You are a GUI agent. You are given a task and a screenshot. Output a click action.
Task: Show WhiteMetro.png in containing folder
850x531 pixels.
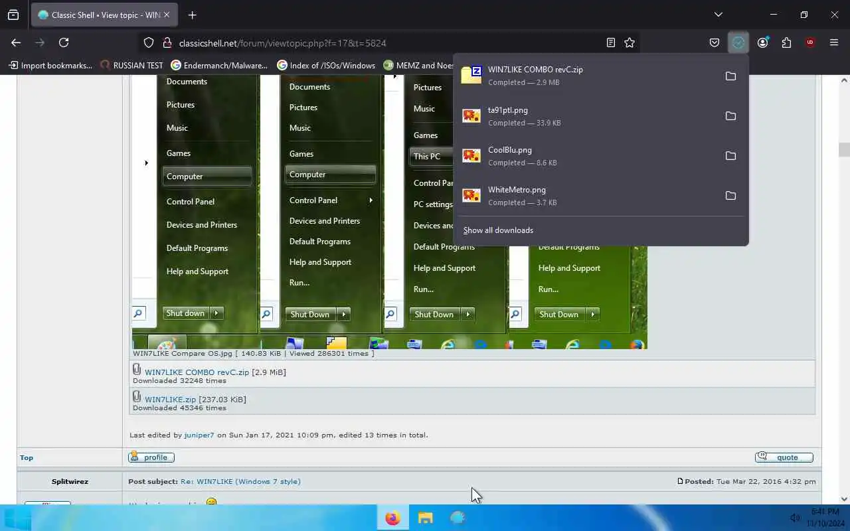pos(730,196)
